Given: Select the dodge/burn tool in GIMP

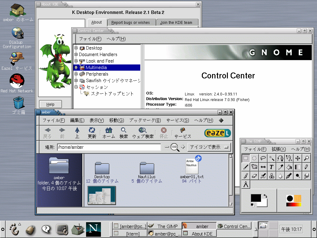Looking at the screenshot, I should point(298,176).
